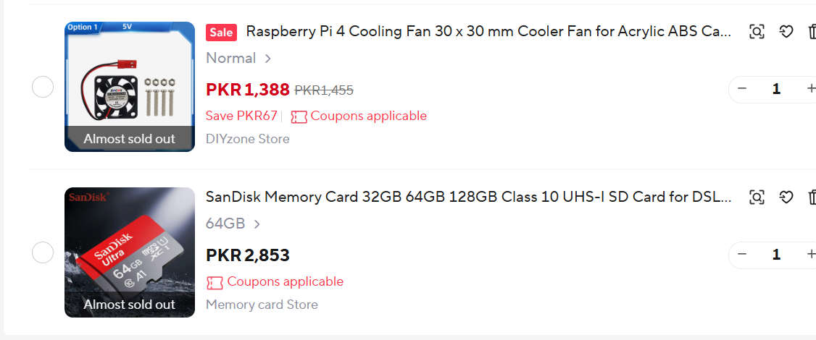Select the SanDisk Memory Card item

pyautogui.click(x=43, y=252)
